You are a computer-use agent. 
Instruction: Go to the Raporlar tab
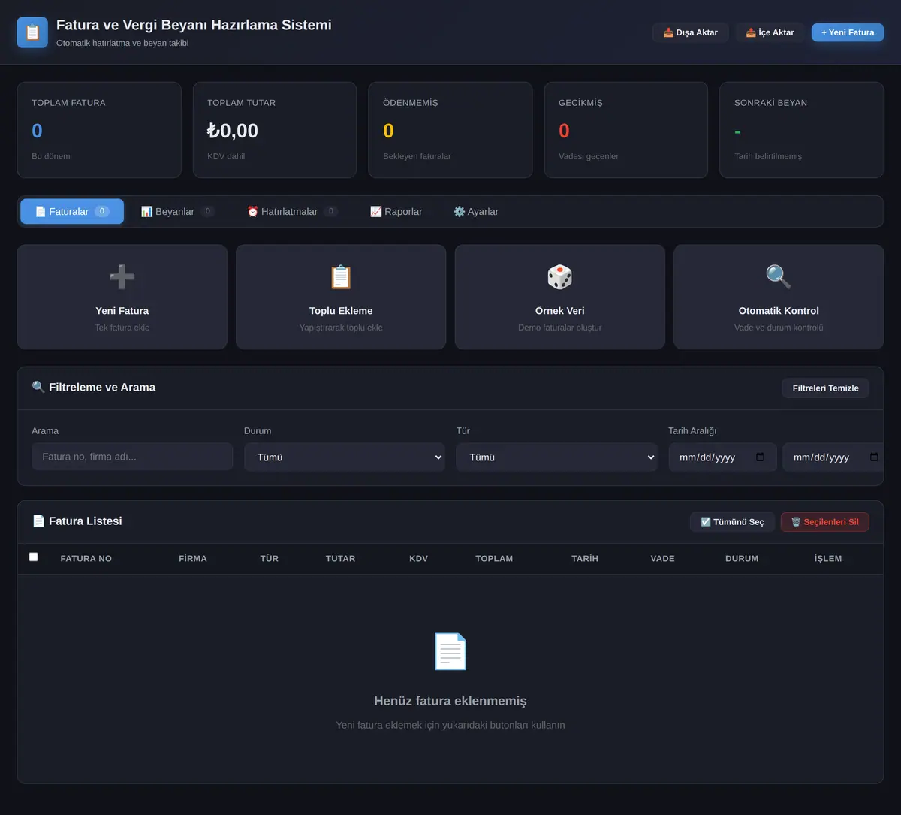click(x=396, y=212)
